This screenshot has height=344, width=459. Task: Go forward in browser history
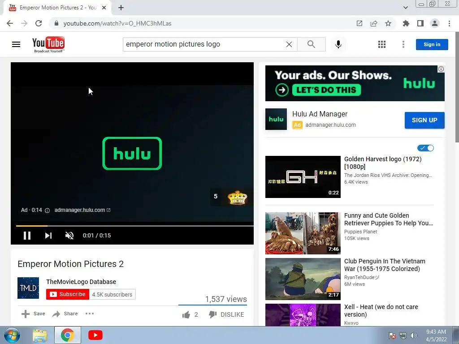pos(24,23)
